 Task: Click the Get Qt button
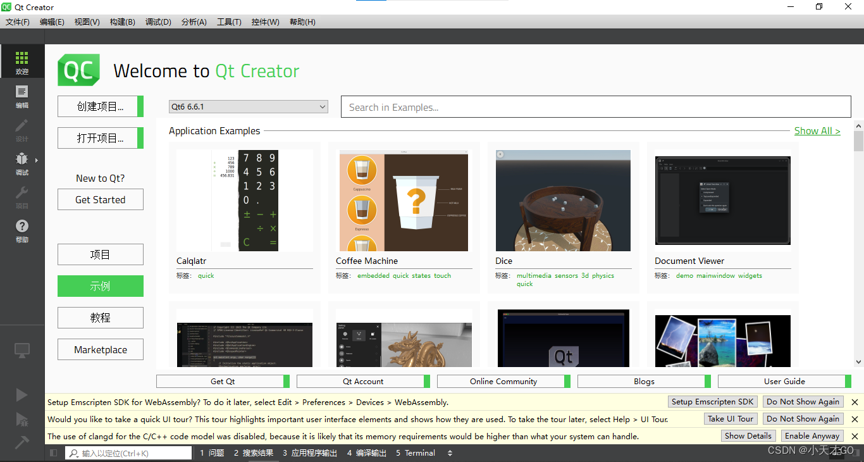pos(223,382)
